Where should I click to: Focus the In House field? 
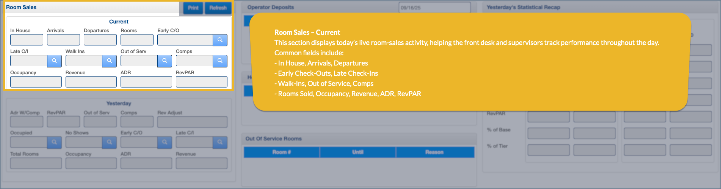(27, 40)
